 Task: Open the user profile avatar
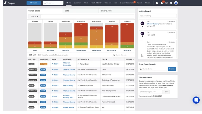(x=176, y=3)
